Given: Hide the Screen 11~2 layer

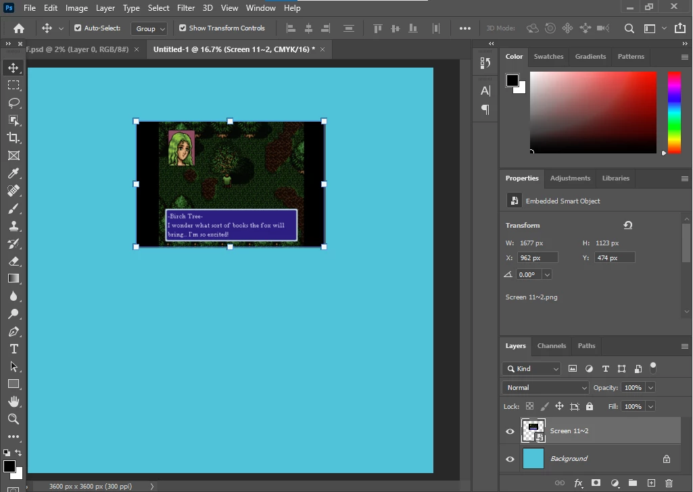Looking at the screenshot, I should click(x=510, y=431).
